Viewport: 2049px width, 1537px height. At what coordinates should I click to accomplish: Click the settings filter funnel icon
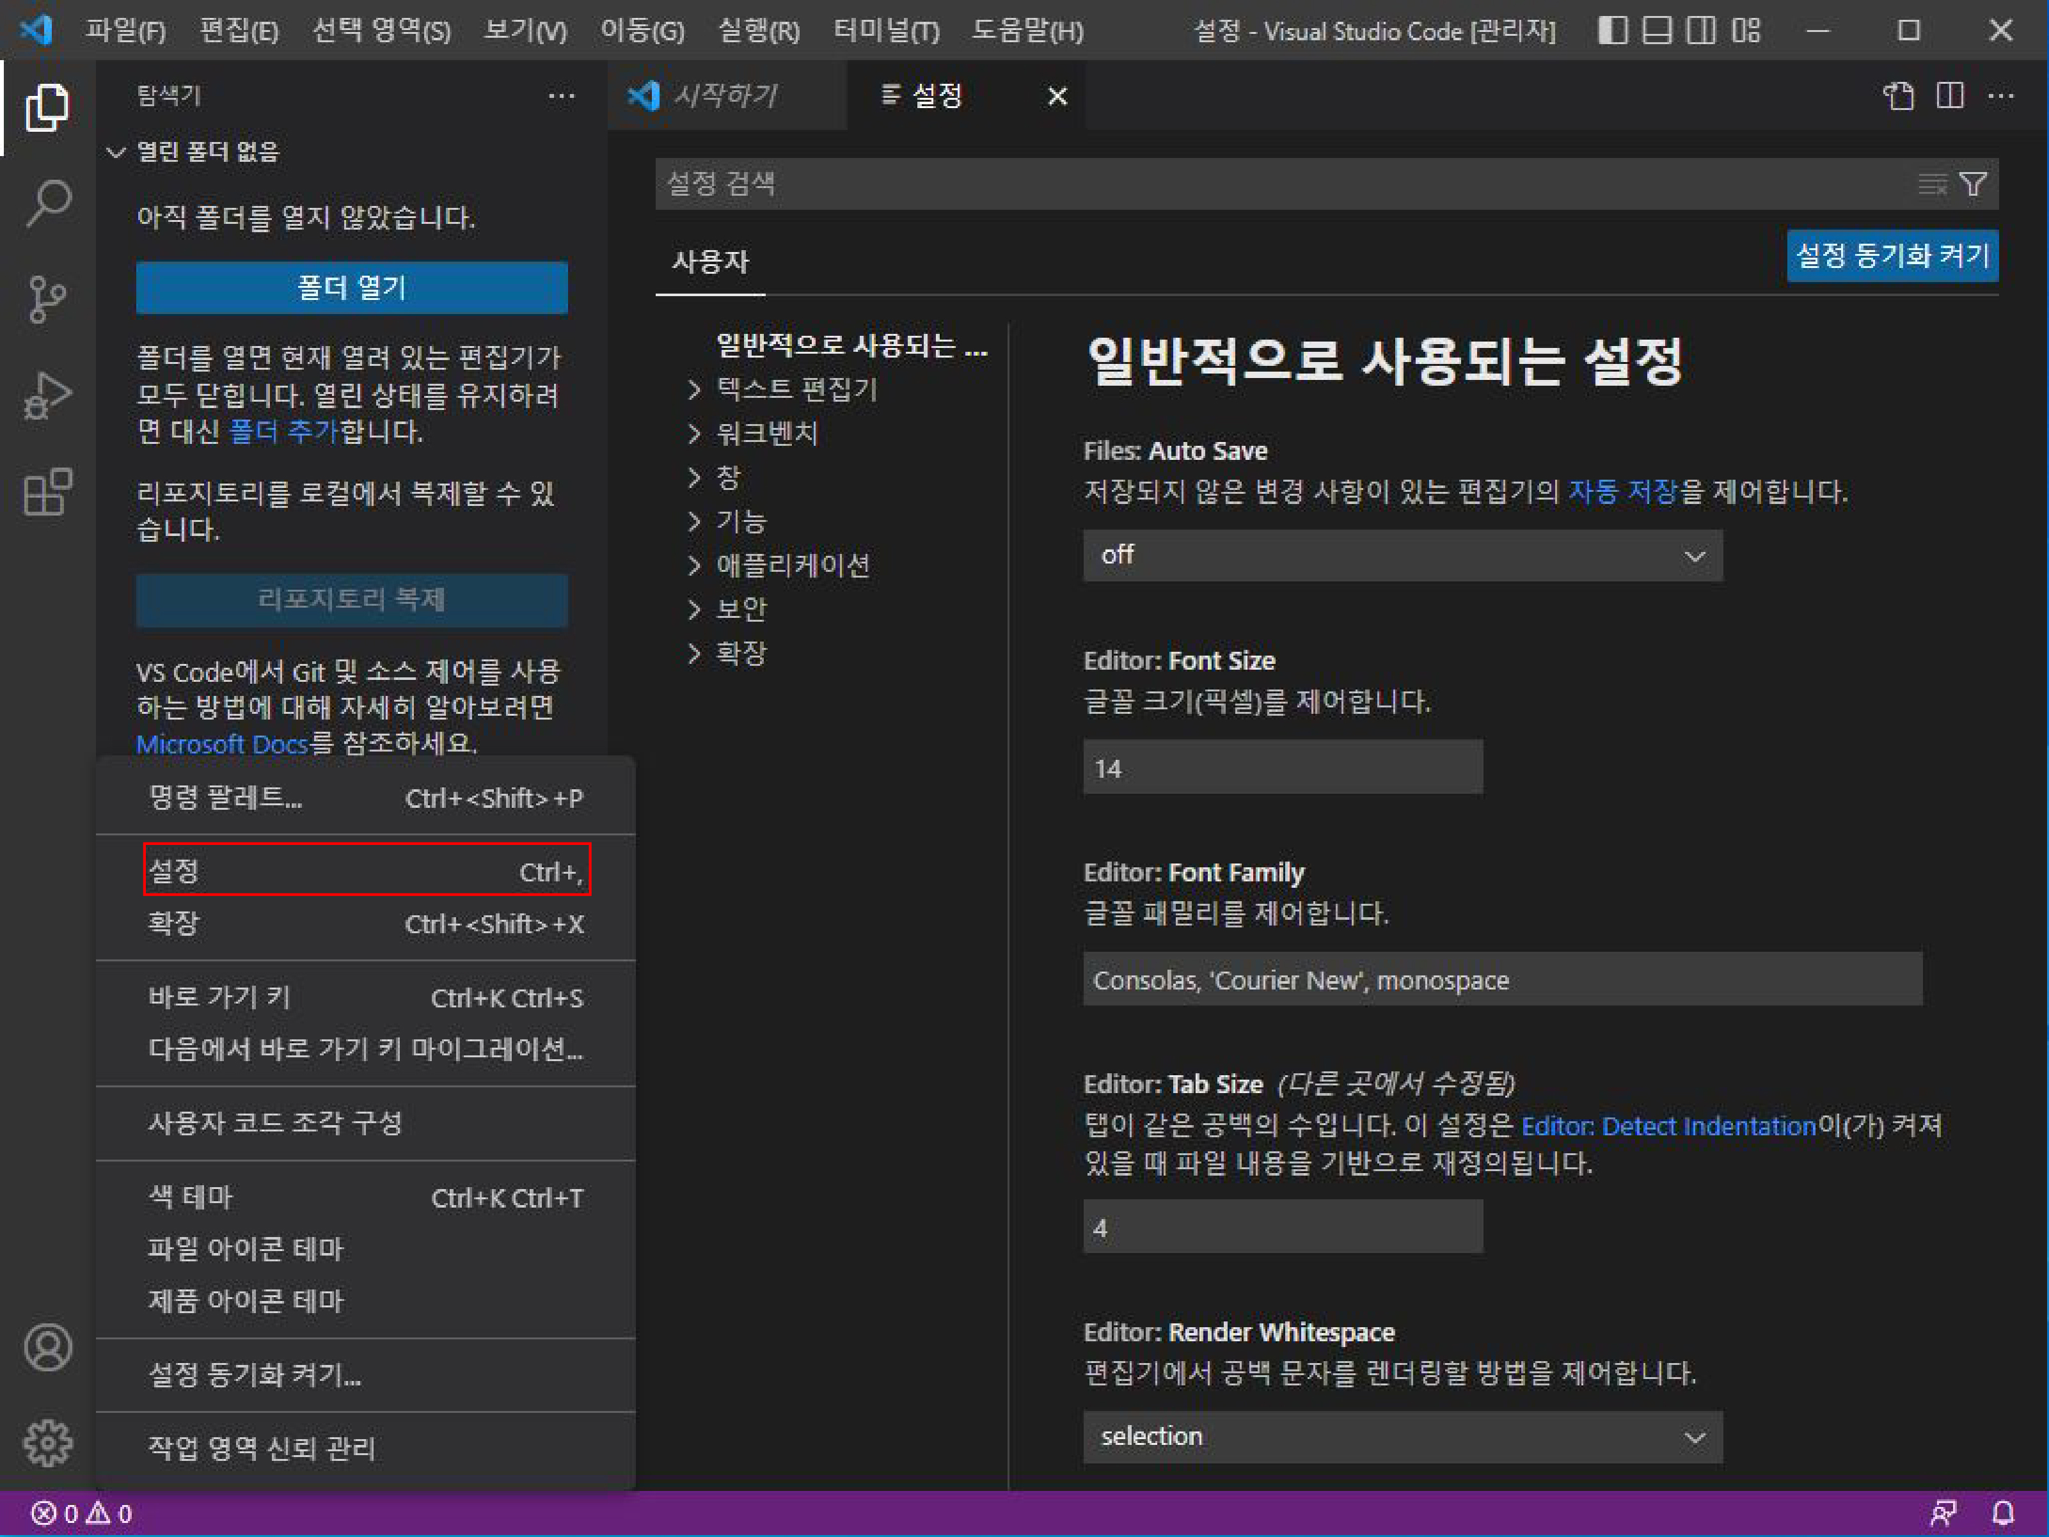pos(1974,184)
